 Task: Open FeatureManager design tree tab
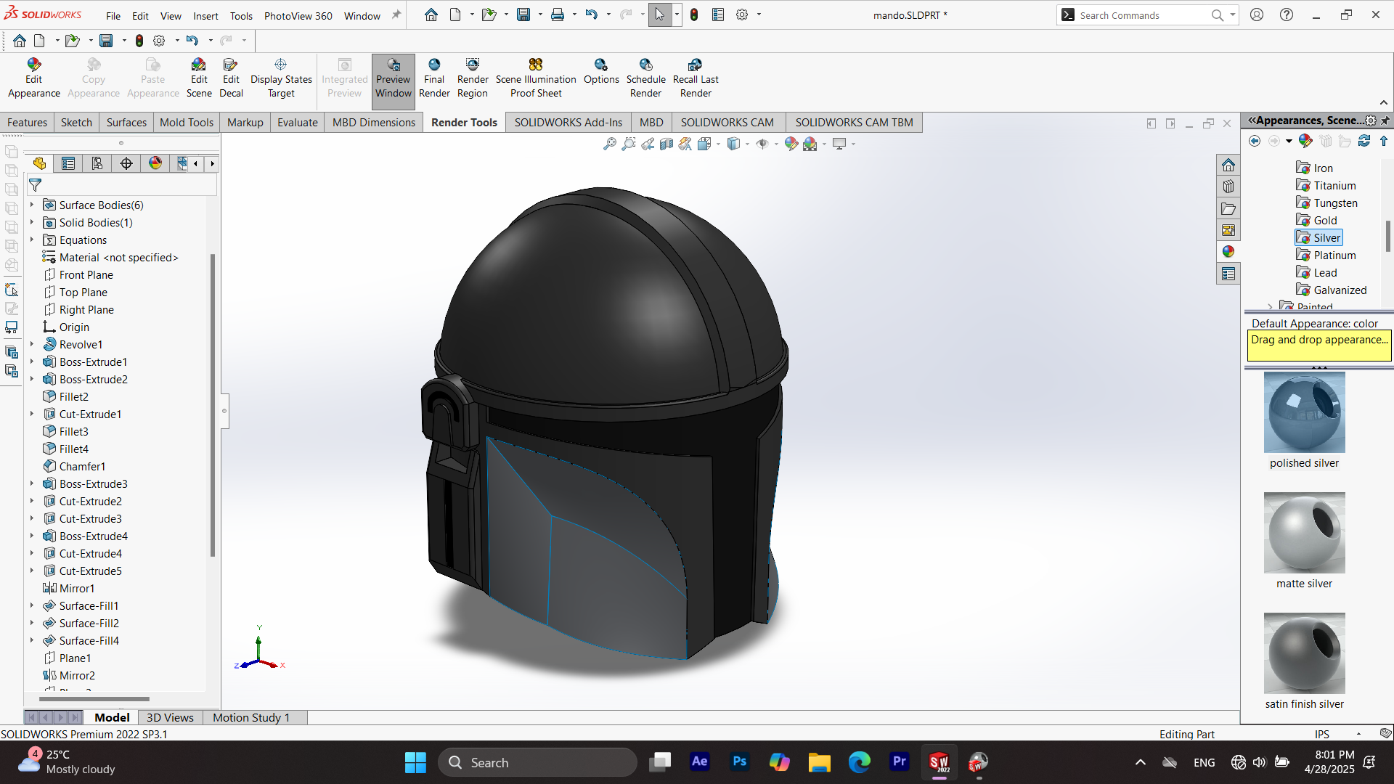click(39, 163)
